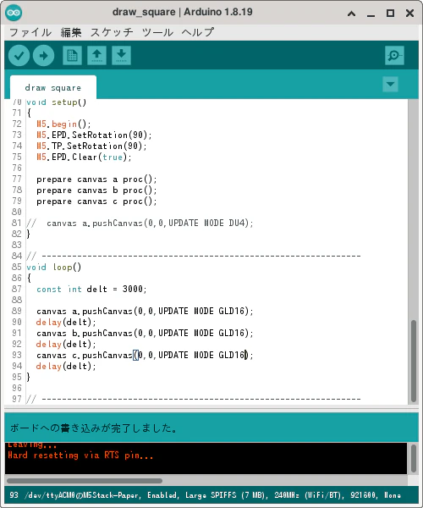Click the commented UPDATE_MODE_DU4 line 81
The height and width of the screenshot is (508, 423).
point(140,224)
